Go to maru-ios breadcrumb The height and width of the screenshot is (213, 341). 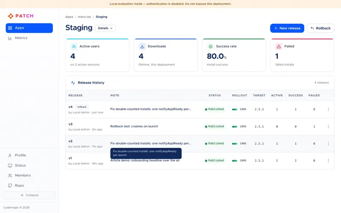point(84,17)
